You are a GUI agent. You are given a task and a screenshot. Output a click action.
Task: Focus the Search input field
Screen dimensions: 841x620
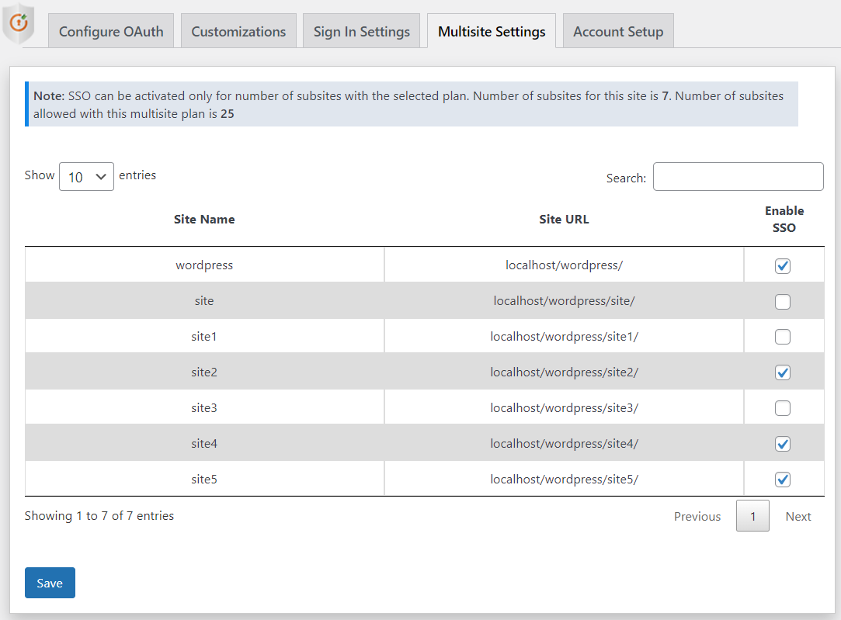pyautogui.click(x=738, y=176)
